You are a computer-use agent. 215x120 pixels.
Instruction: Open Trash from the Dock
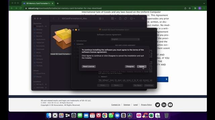tap(166, 116)
